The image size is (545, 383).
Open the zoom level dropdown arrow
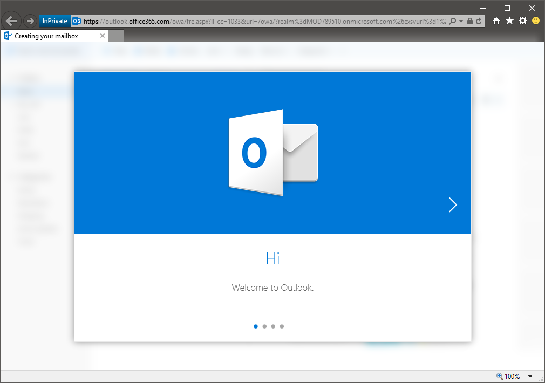click(x=530, y=377)
